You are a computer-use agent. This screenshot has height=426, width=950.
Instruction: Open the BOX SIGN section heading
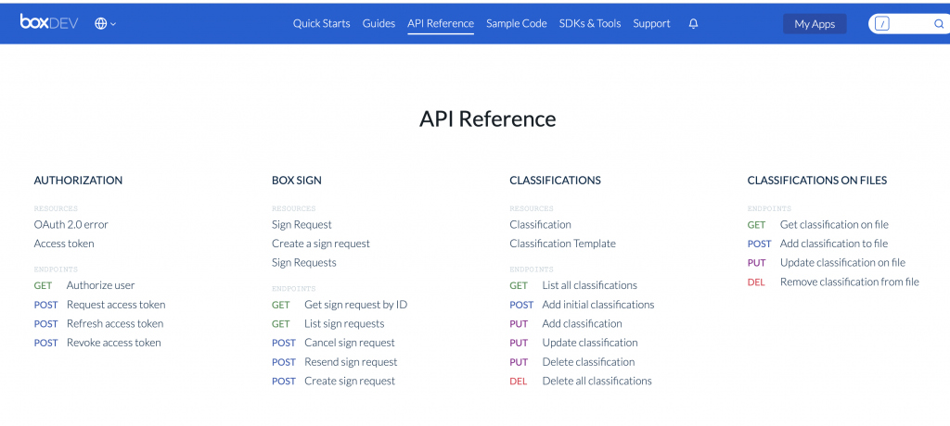297,181
